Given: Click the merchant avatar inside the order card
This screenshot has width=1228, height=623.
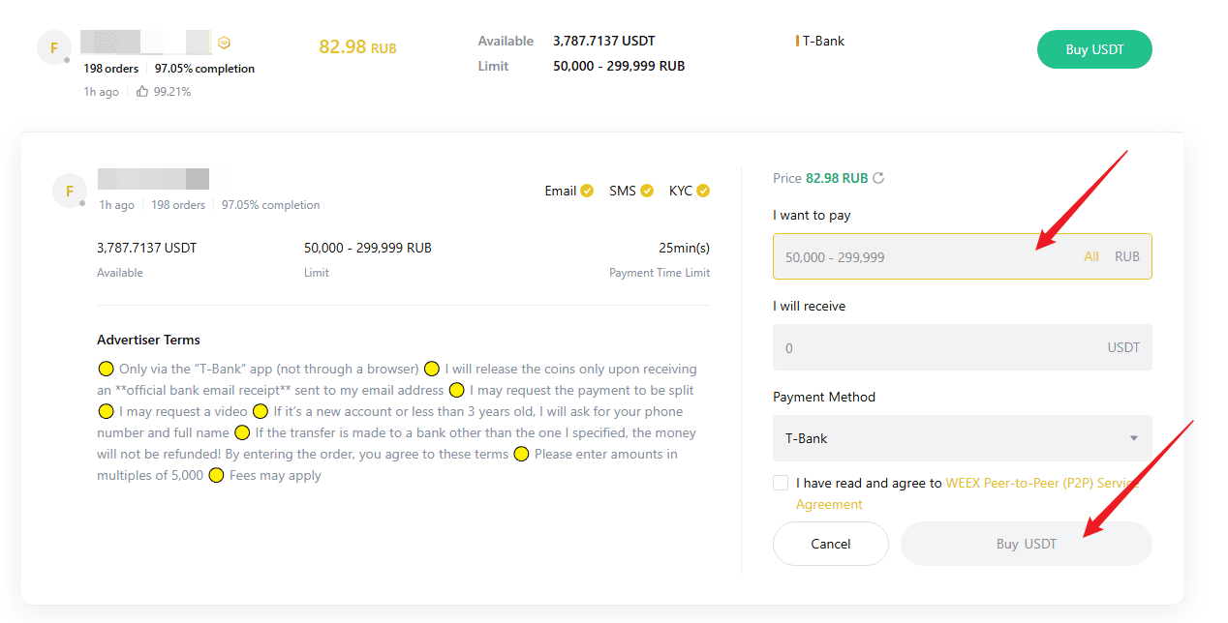Looking at the screenshot, I should 69,190.
